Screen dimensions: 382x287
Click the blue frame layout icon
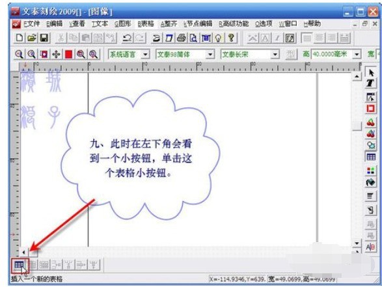coord(206,38)
